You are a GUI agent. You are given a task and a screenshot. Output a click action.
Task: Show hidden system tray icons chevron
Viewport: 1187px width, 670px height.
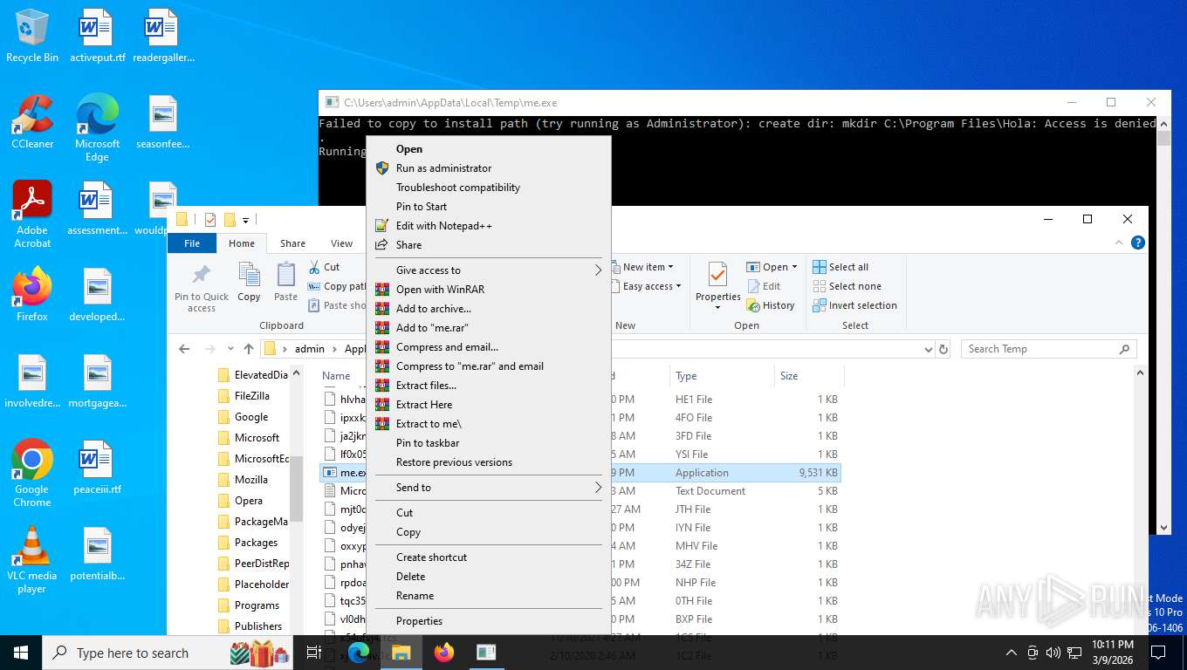[x=1011, y=653]
